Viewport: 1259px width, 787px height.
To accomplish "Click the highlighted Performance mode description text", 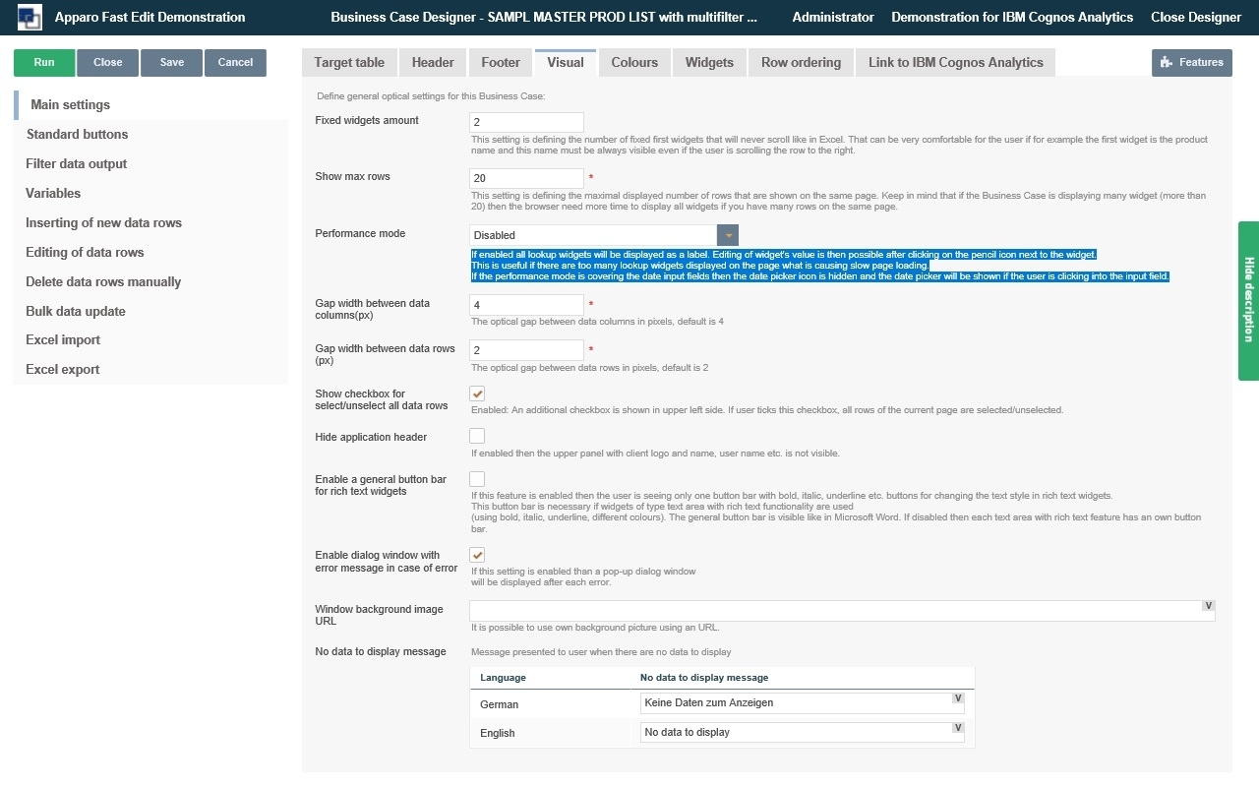I will pos(820,266).
